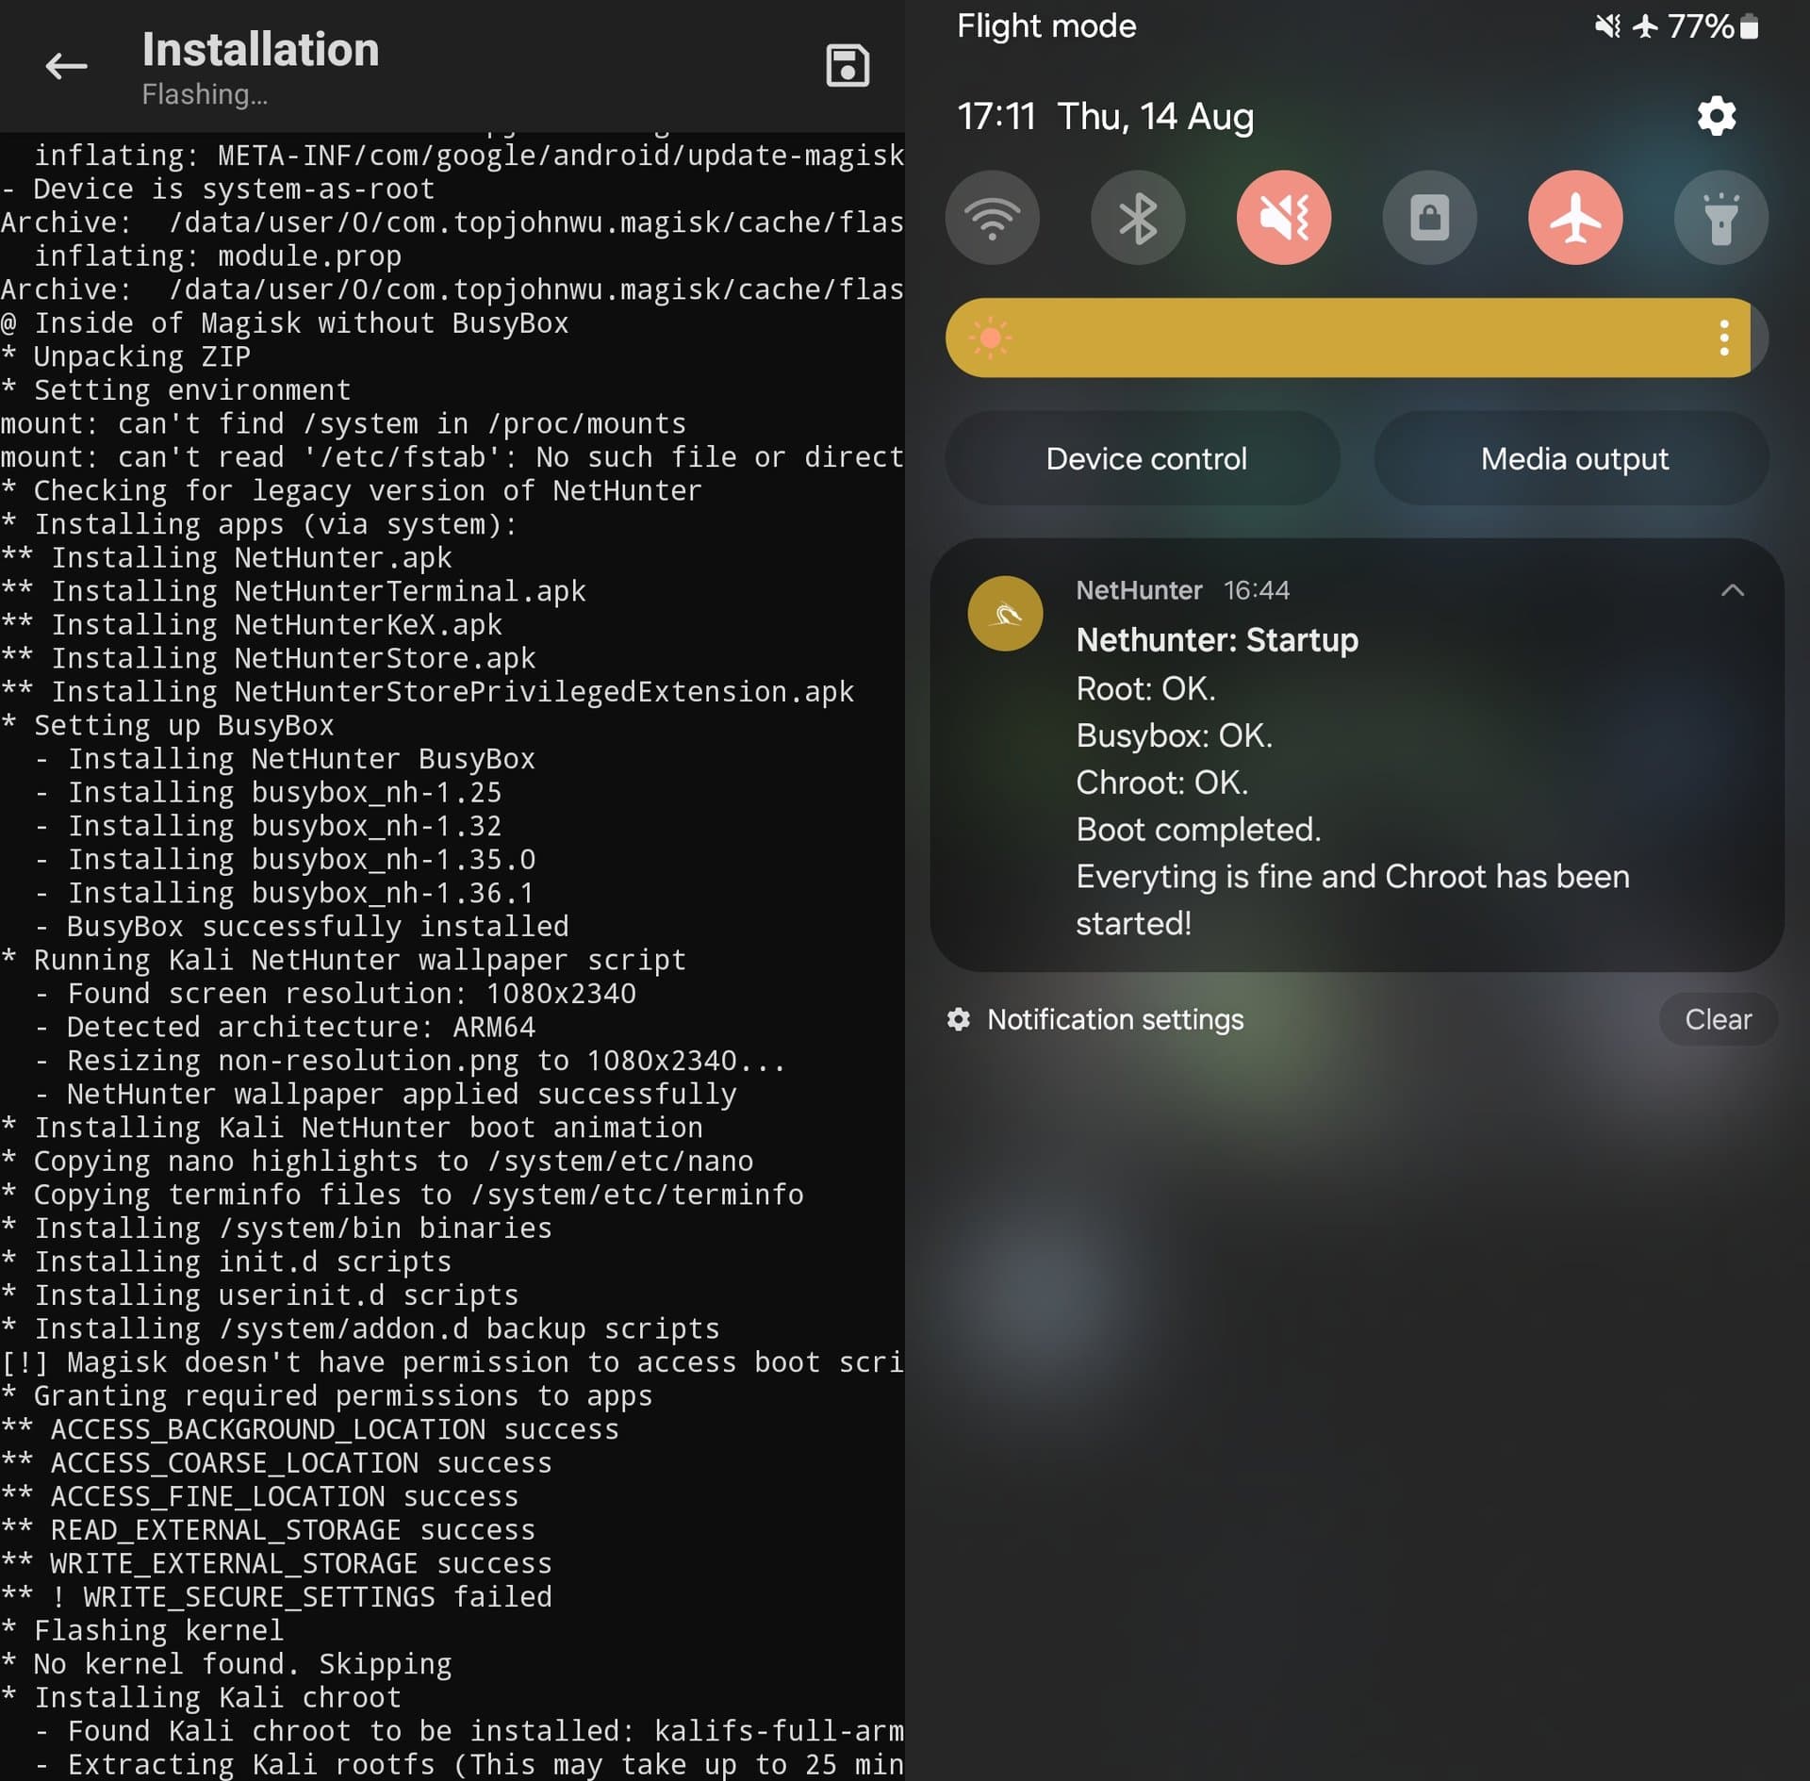This screenshot has width=1810, height=1781.
Task: Tap the battery icon in the status bar
Action: (x=1748, y=26)
